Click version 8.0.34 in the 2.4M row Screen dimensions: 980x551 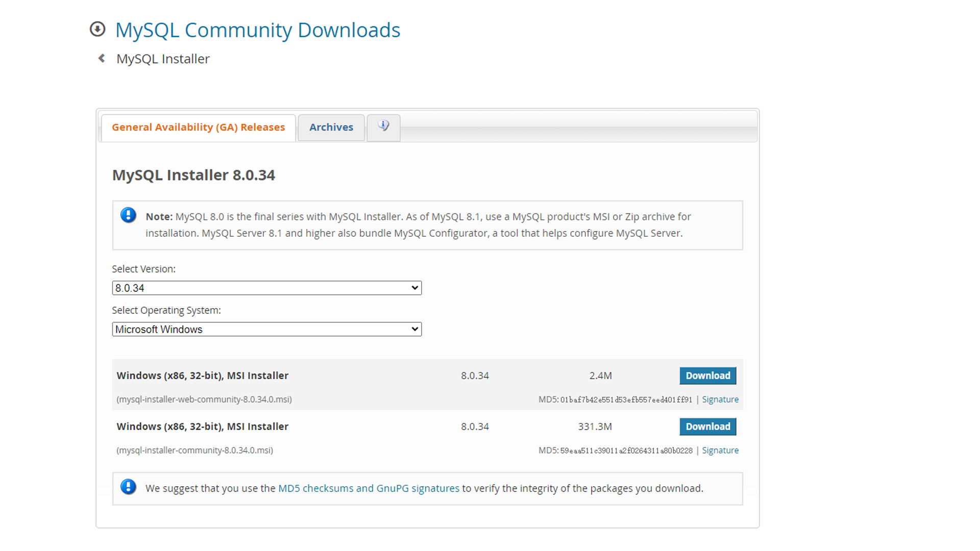pyautogui.click(x=475, y=375)
